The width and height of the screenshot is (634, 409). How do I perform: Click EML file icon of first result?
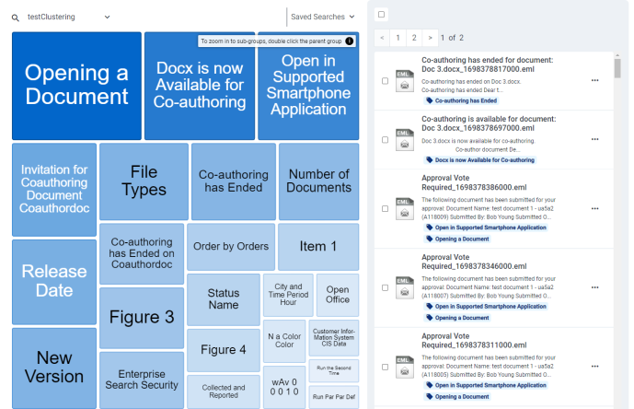(403, 80)
